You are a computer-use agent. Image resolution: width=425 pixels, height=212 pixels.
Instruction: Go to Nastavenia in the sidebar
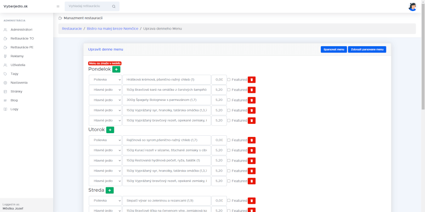pyautogui.click(x=19, y=83)
